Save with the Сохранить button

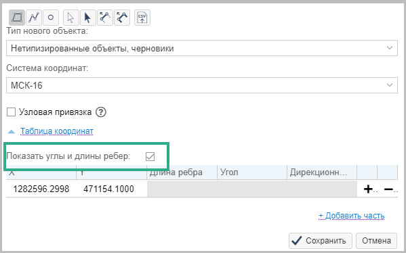pyautogui.click(x=321, y=241)
